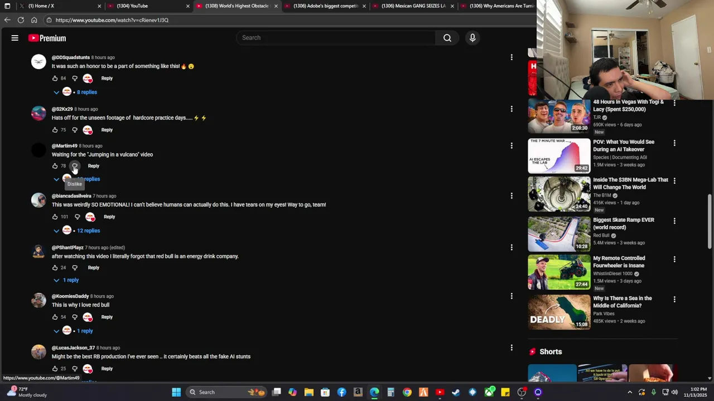Click the YouTube search input field

(336, 38)
